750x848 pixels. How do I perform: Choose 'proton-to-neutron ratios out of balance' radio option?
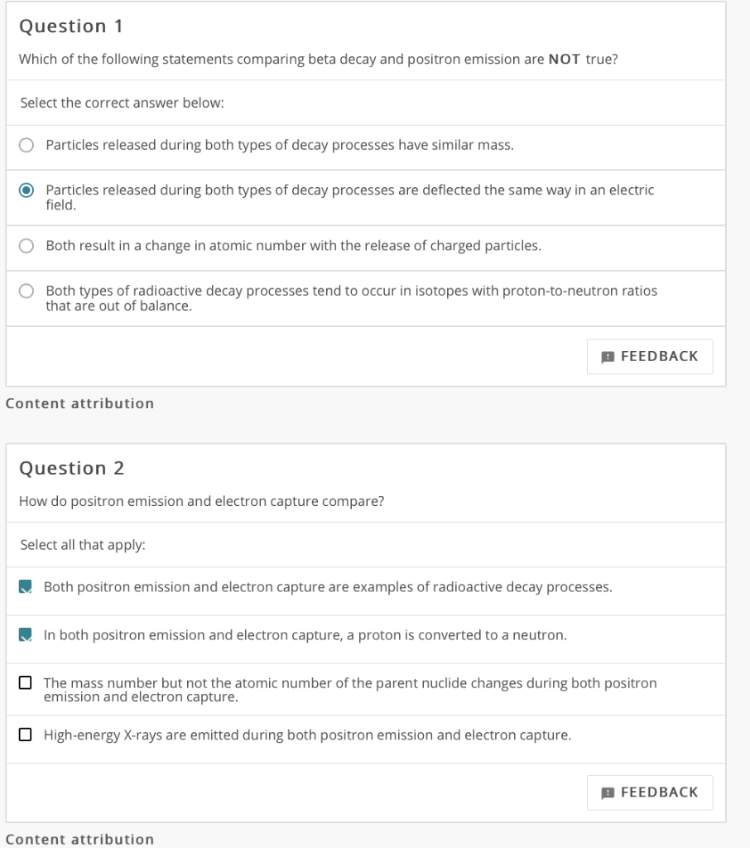[x=26, y=291]
